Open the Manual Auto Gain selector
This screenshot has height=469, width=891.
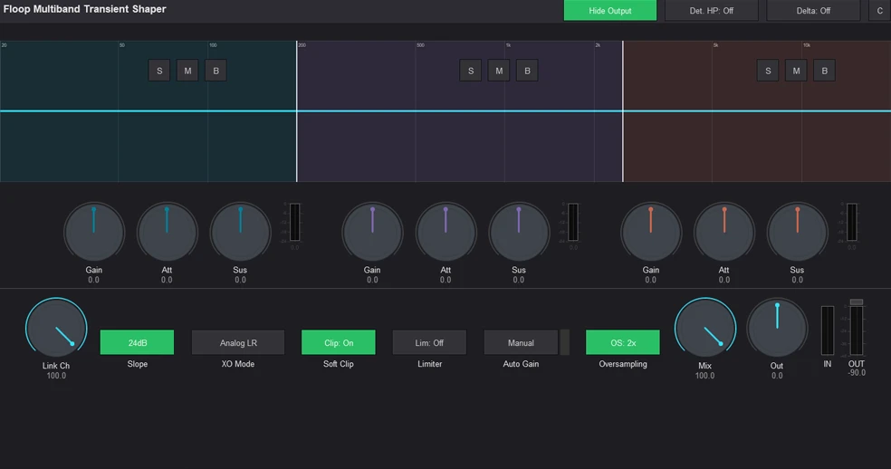(521, 342)
